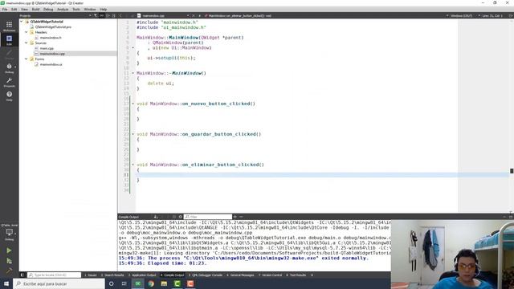The width and height of the screenshot is (514, 289).
Task: Open QTableWidgetTutorial.pro file
Action: (53, 26)
